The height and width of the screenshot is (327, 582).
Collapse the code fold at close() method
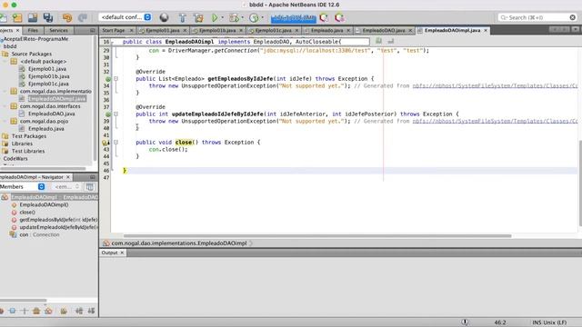(x=115, y=143)
